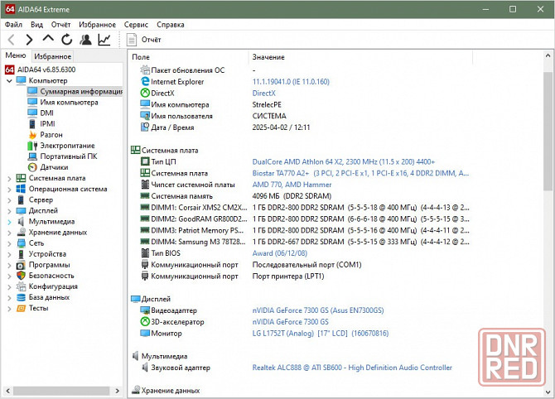Click the Значение column header
The image size is (555, 399).
pyautogui.click(x=360, y=57)
